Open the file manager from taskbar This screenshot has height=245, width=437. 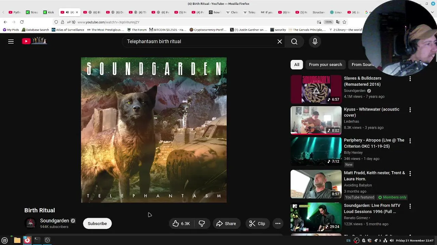click(x=17, y=241)
